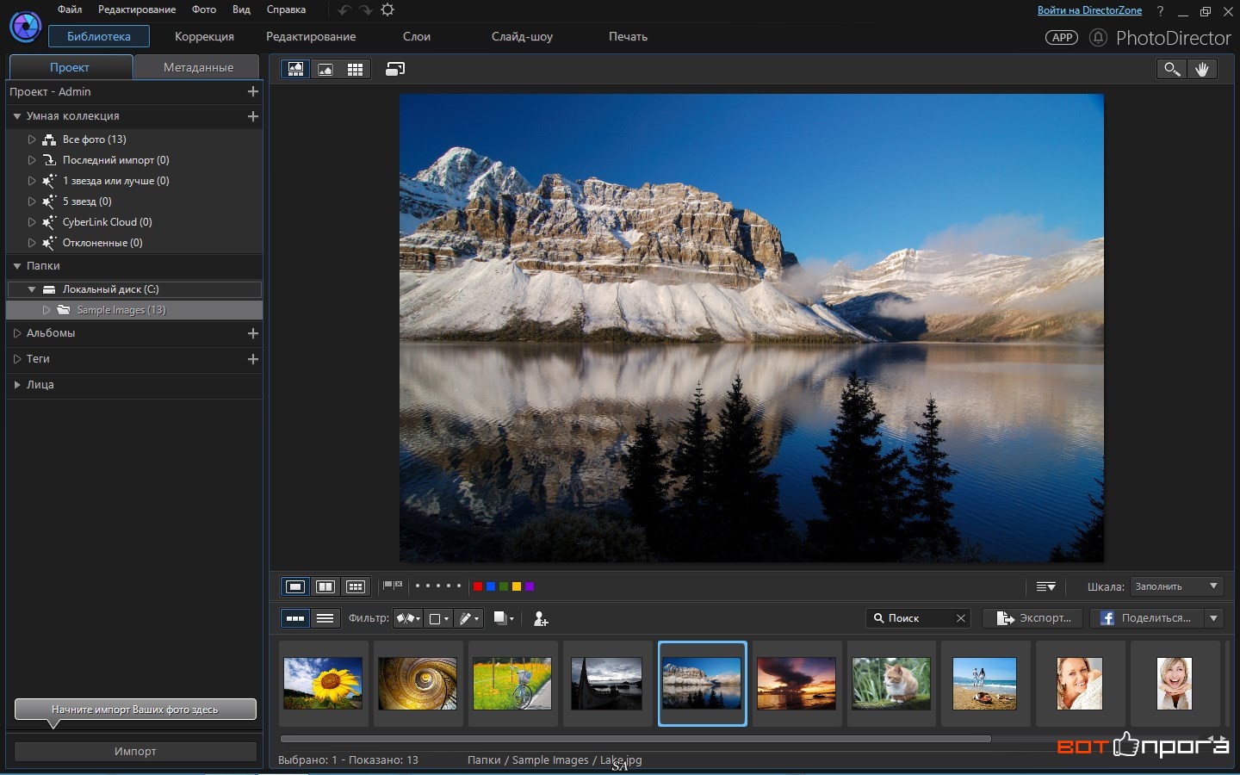Open the Слайд-шоу module
Screen dimensions: 1240x775
pos(522,36)
